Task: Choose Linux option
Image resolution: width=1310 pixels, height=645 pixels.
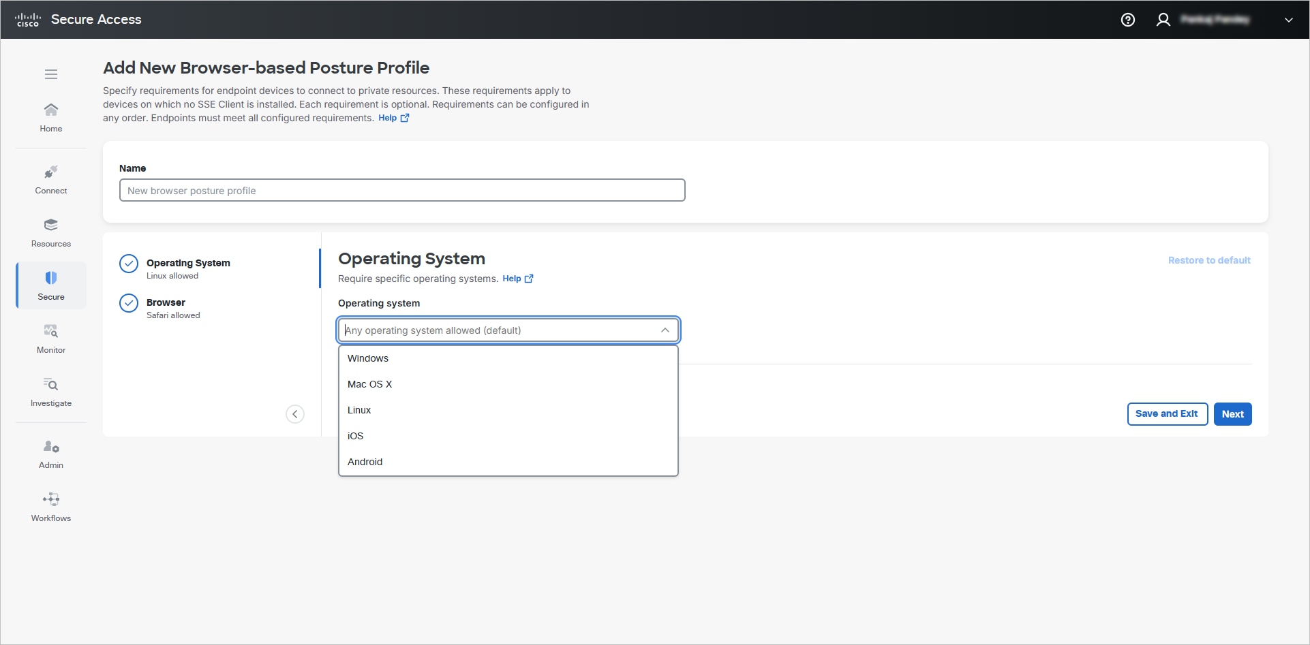Action: tap(508, 410)
